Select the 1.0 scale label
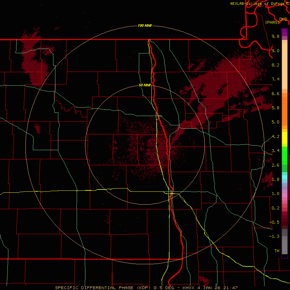Image resolution: width=290 pixels, height=290 pixels. pyautogui.click(x=275, y=193)
